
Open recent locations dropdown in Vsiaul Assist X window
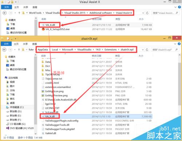coord(15,13)
